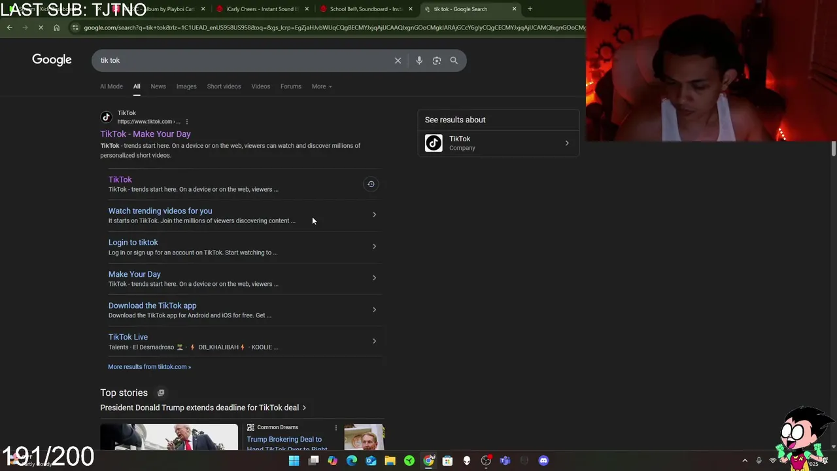Switch to Images tab
Viewport: 837px width, 471px height.
[186, 86]
